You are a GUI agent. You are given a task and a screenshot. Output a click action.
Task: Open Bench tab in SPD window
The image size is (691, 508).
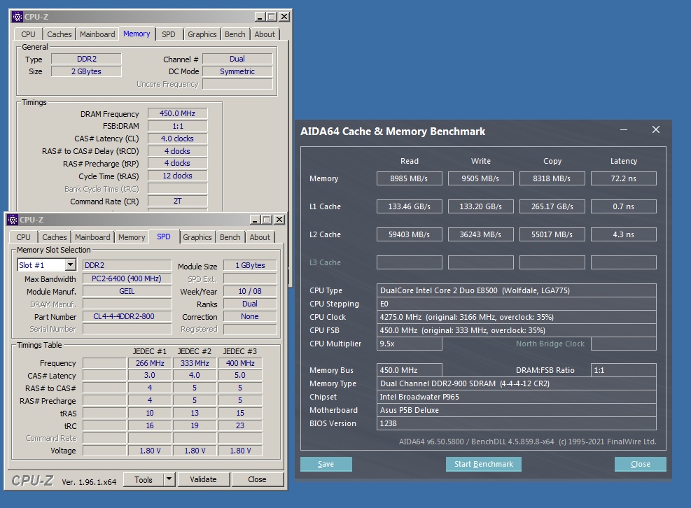pyautogui.click(x=230, y=237)
